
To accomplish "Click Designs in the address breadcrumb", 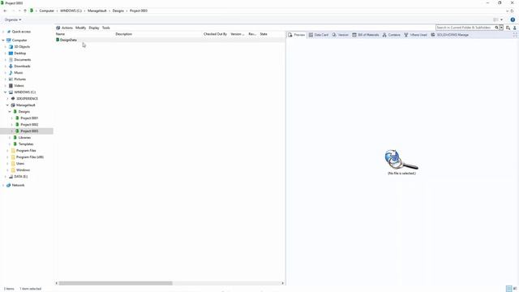I will [x=118, y=11].
